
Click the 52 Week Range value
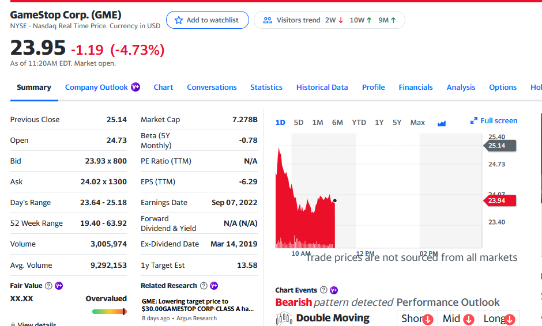103,223
